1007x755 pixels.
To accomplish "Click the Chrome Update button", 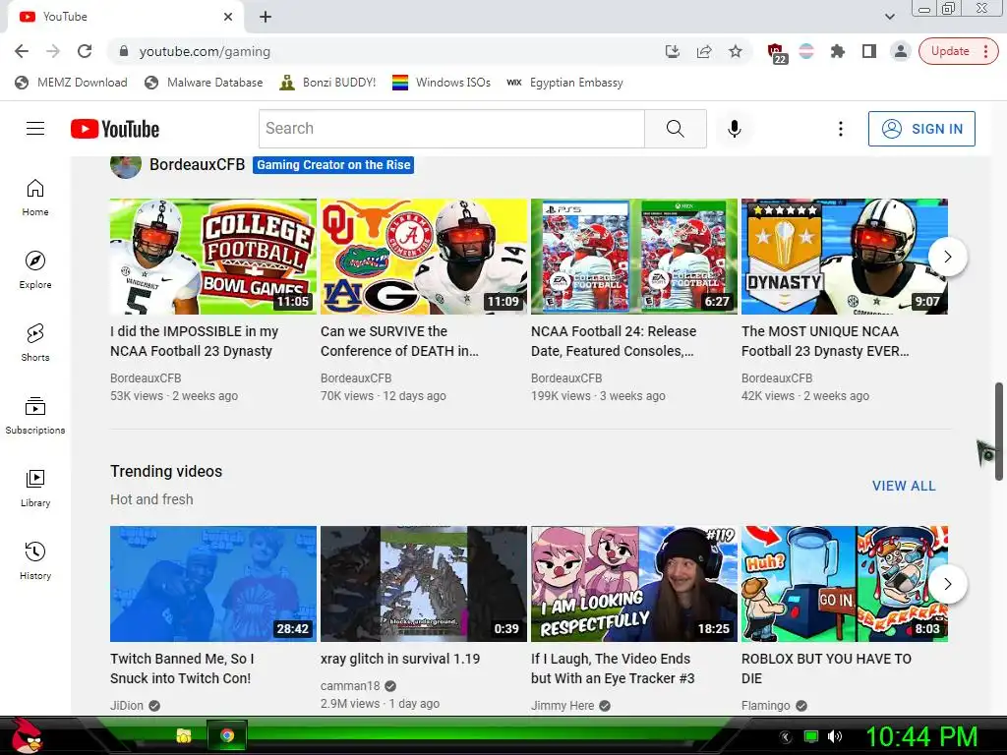I will 958,51.
